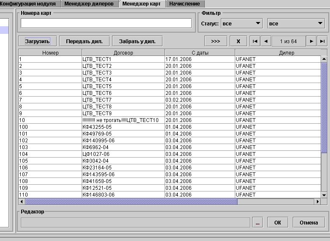The width and height of the screenshot is (330, 241).
Task: Click the Отмена button
Action: pos(308,222)
